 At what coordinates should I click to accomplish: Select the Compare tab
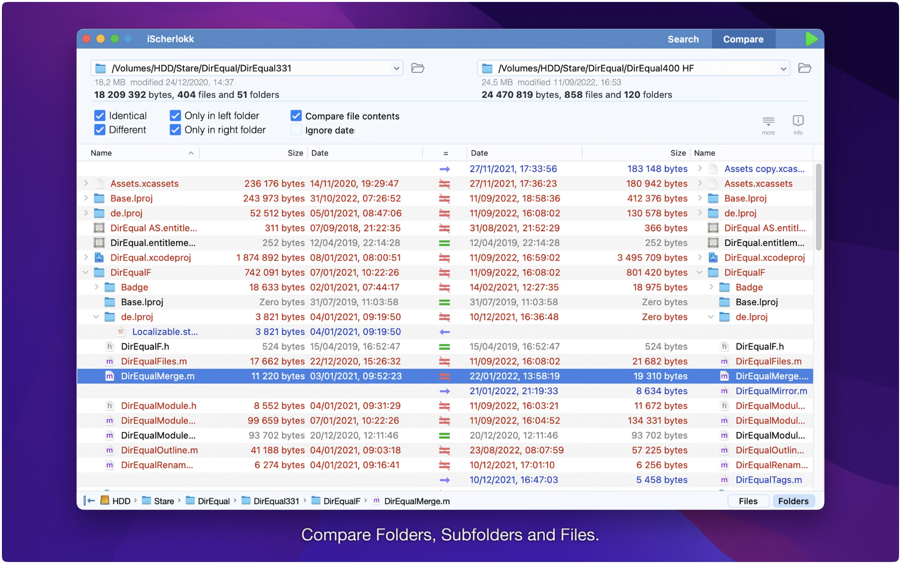743,39
